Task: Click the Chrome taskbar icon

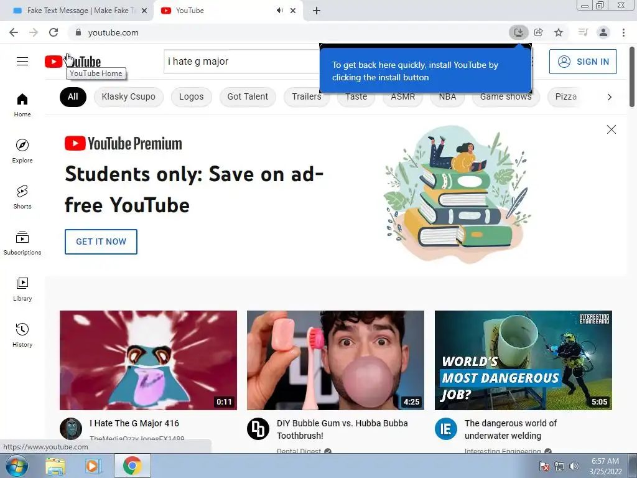Action: click(132, 466)
